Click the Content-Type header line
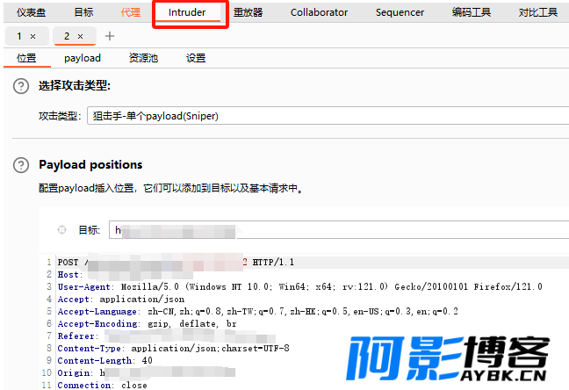Screen dimensions: 569x390 [x=174, y=349]
